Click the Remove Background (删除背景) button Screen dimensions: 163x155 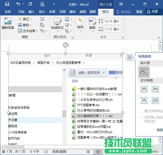pyautogui.click(x=8, y=24)
